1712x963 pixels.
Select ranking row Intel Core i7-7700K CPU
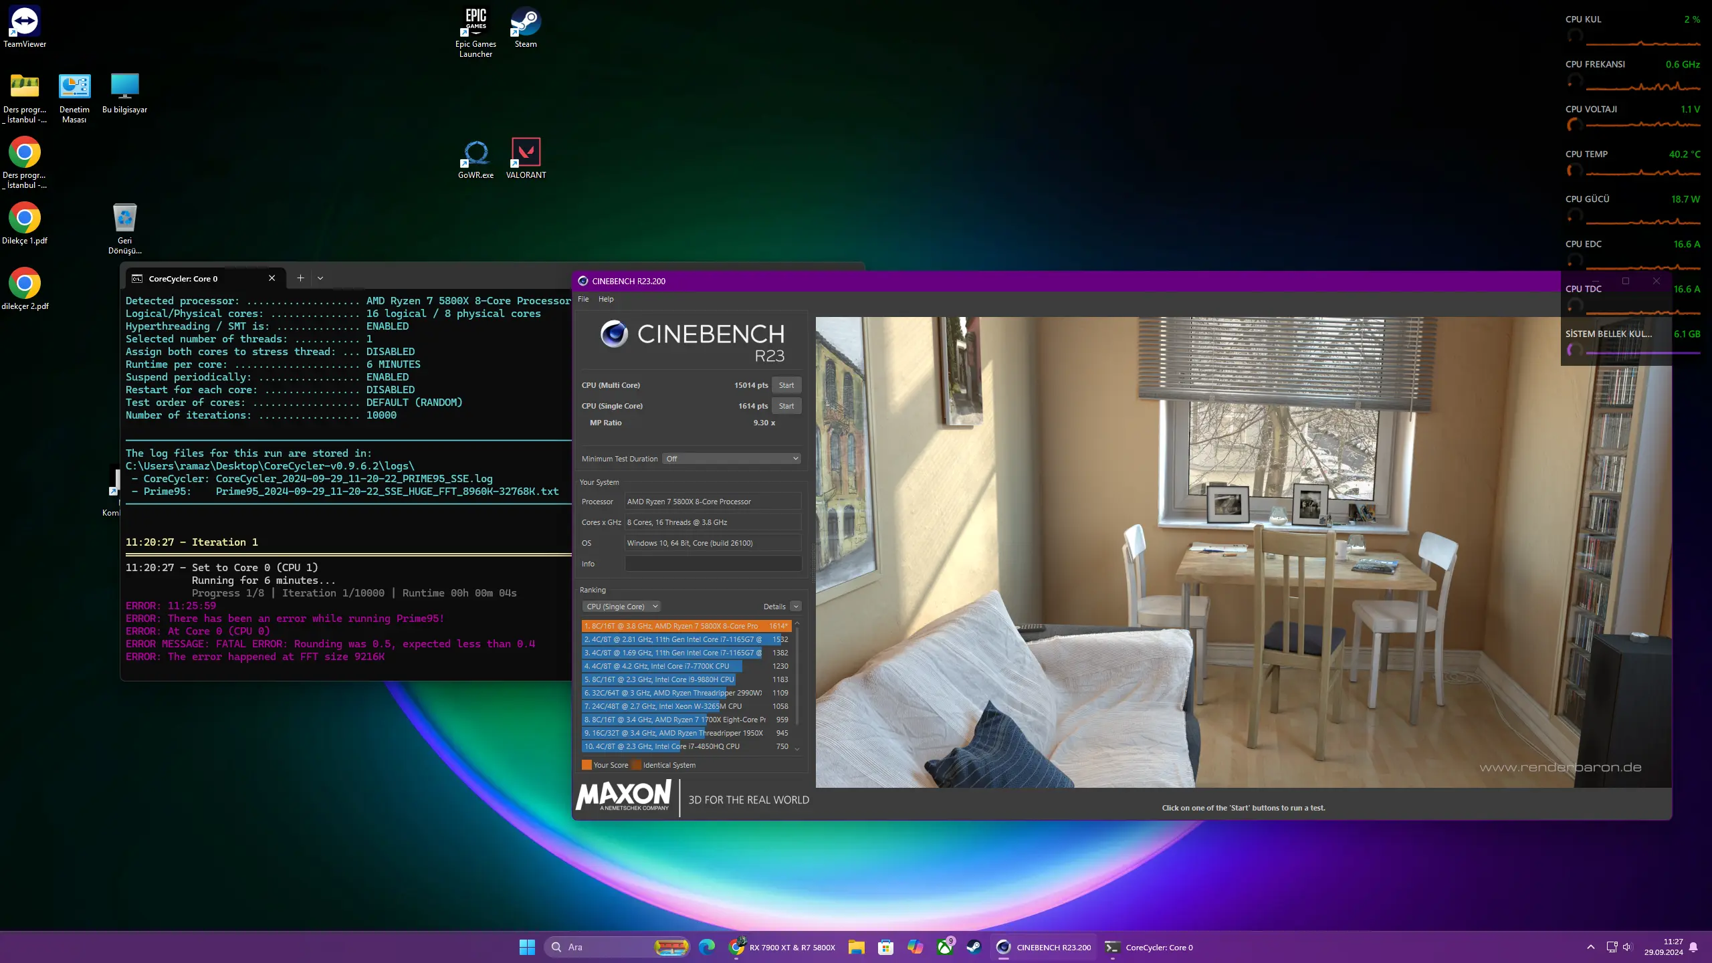[686, 666]
